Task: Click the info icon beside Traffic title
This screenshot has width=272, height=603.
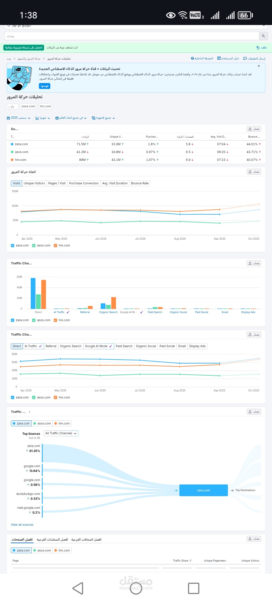Action: (29, 412)
